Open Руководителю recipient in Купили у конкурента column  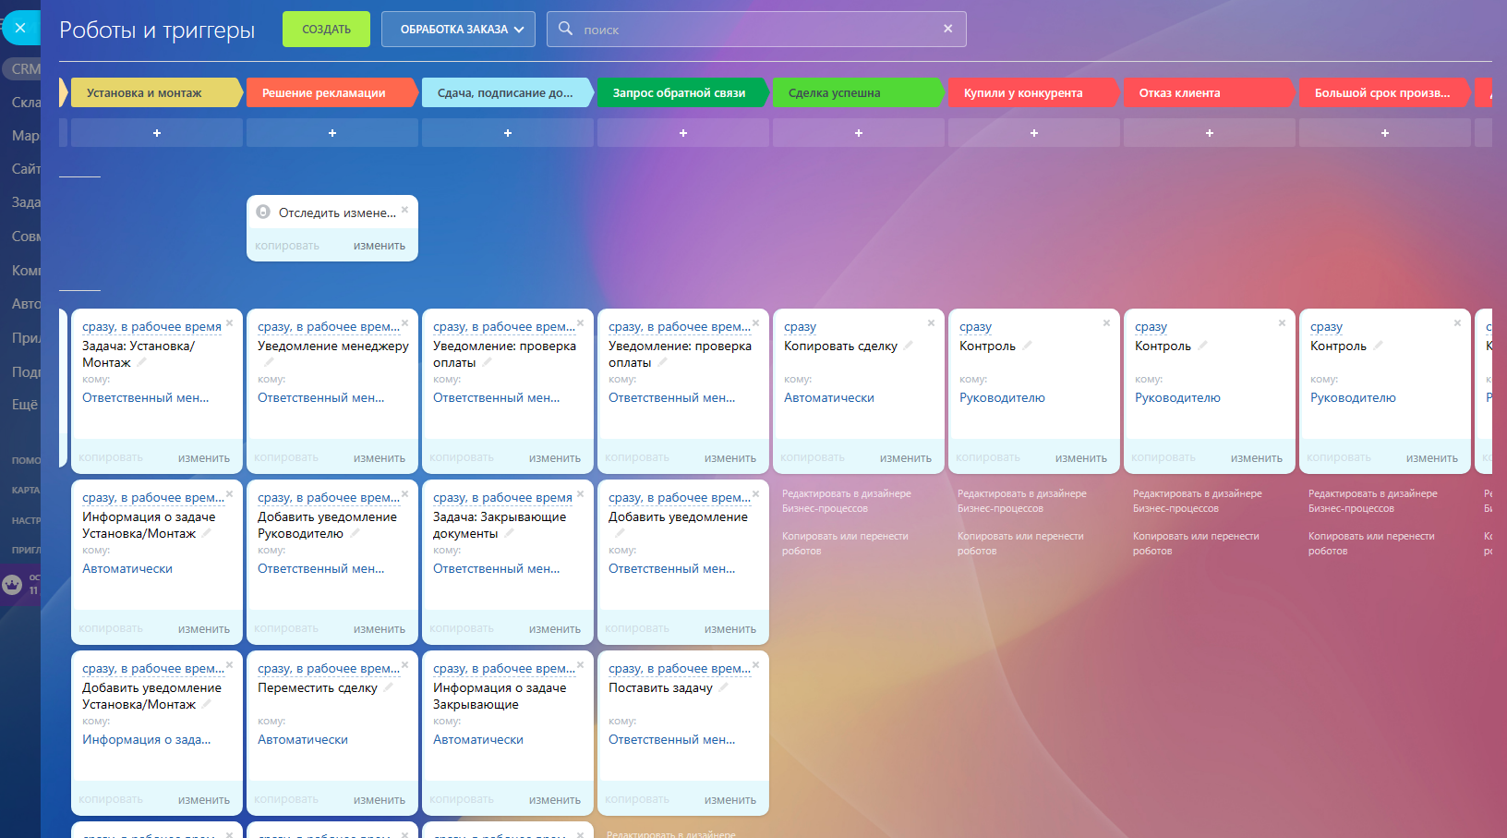click(x=1002, y=398)
